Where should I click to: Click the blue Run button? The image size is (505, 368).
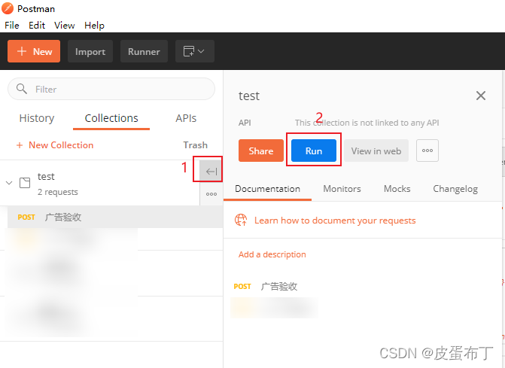coord(314,151)
